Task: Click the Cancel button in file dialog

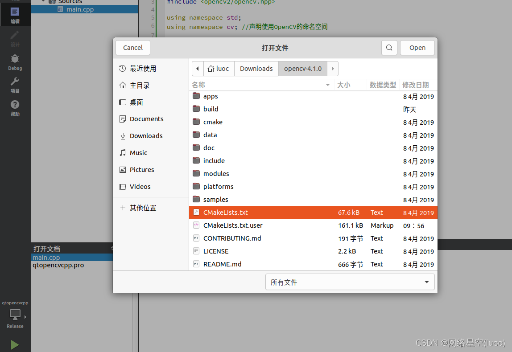Action: pos(133,48)
